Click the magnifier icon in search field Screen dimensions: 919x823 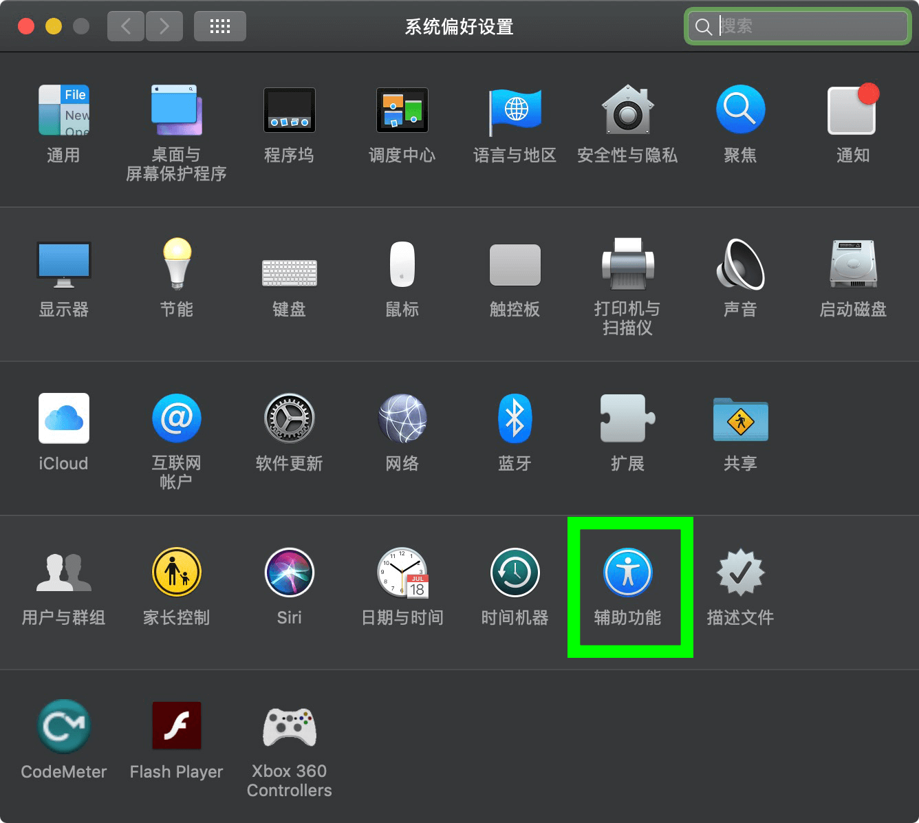703,27
